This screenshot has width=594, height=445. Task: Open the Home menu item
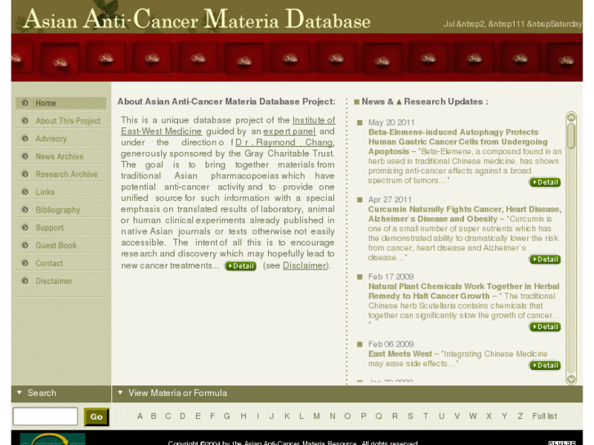(46, 103)
